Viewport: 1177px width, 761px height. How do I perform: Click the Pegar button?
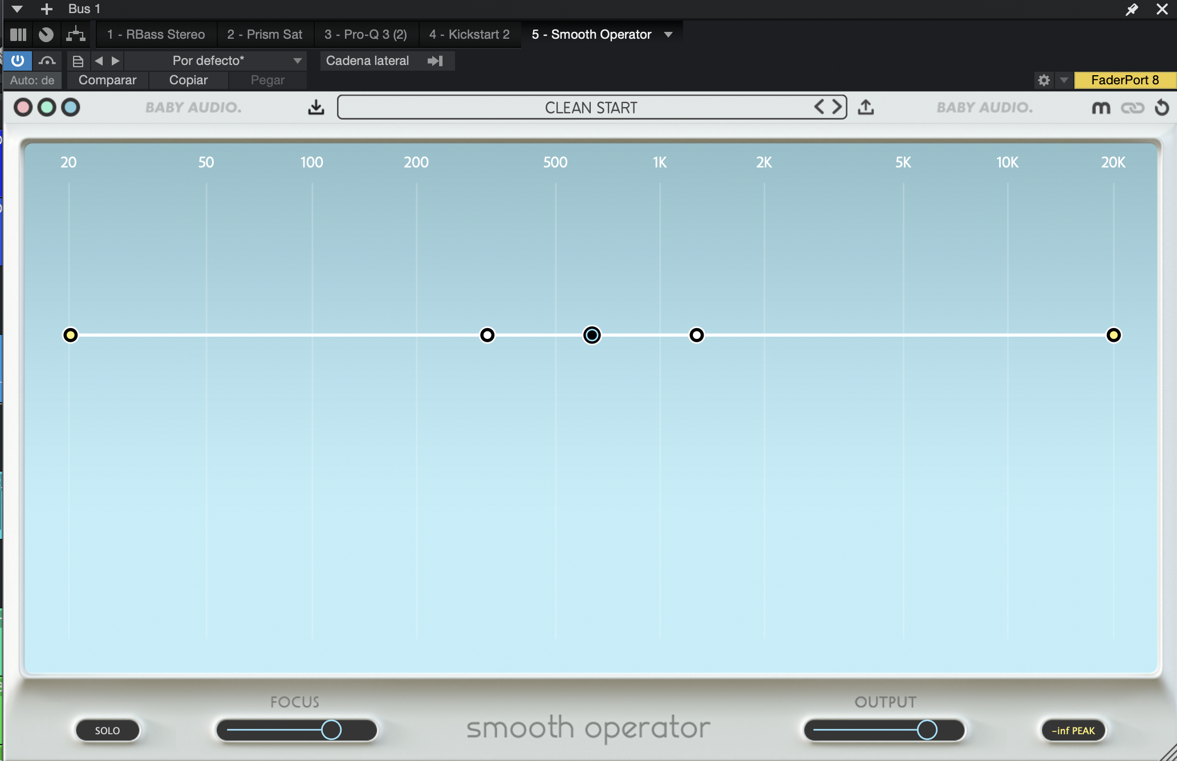point(267,80)
